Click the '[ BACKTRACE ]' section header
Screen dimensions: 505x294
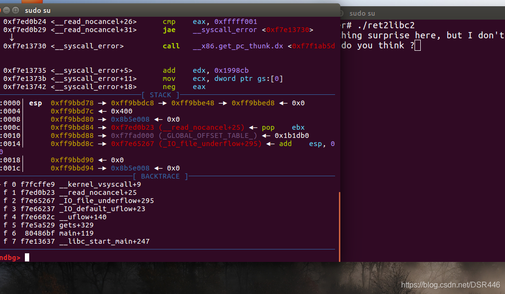160,177
